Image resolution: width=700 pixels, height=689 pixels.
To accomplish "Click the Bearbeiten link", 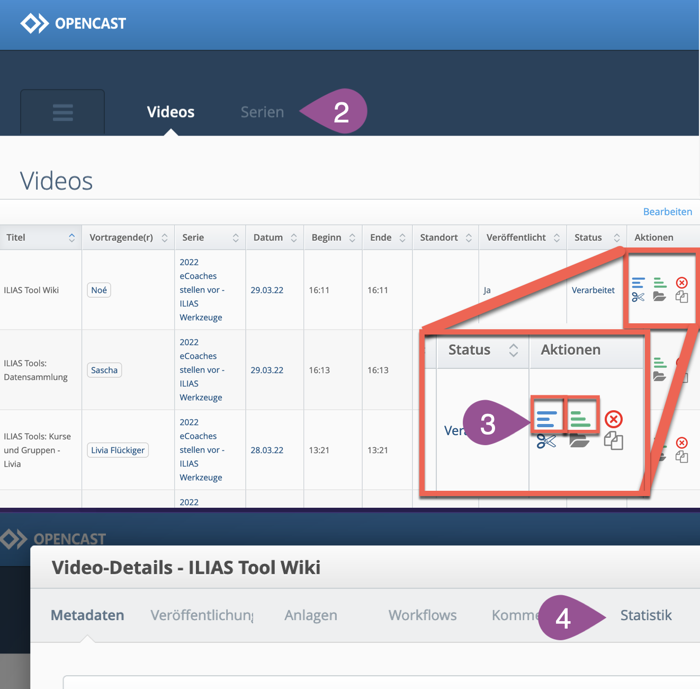I will coord(667,211).
